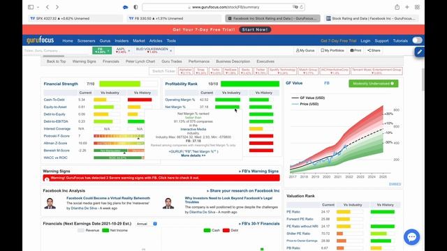Open the browser share icon
The width and height of the screenshot is (447, 251).
[397, 7]
